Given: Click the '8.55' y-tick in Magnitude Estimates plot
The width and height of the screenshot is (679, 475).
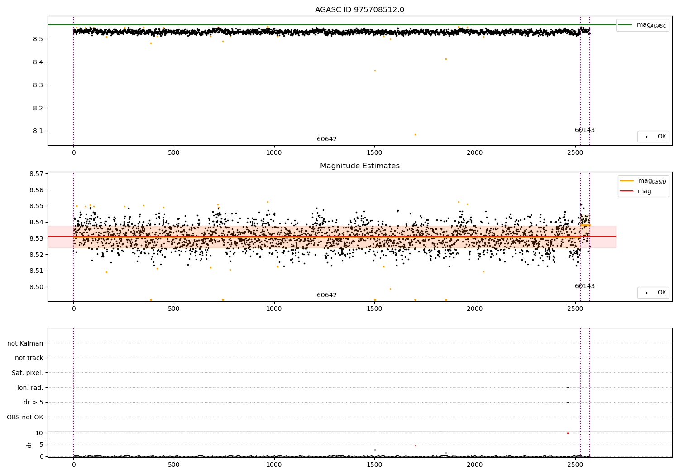Looking at the screenshot, I should coord(36,206).
